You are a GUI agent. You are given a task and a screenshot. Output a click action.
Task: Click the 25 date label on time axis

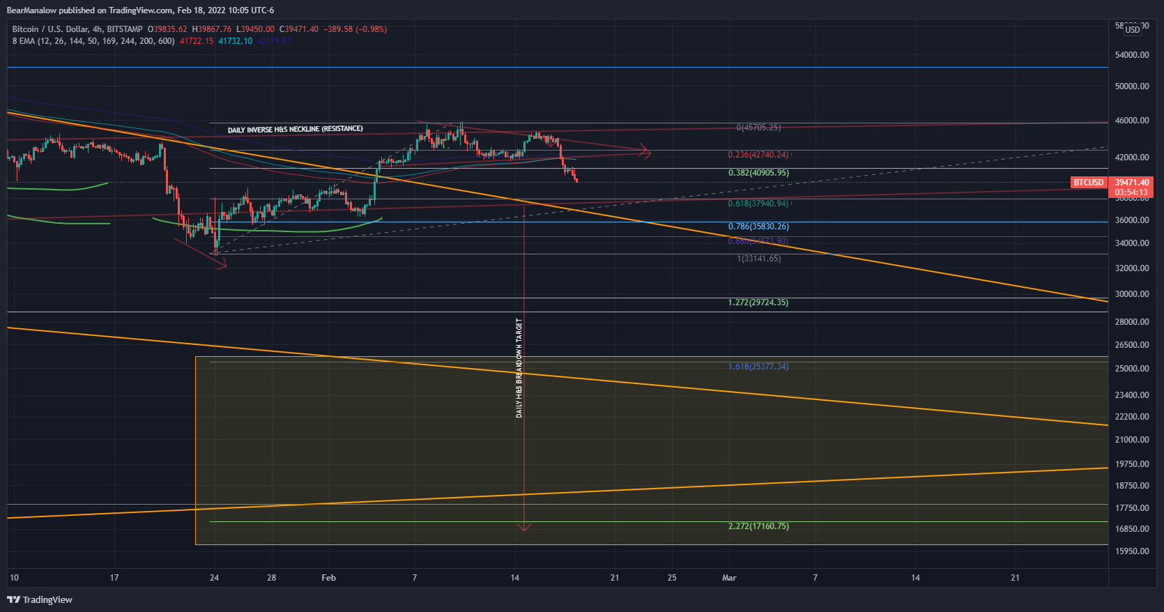click(672, 578)
